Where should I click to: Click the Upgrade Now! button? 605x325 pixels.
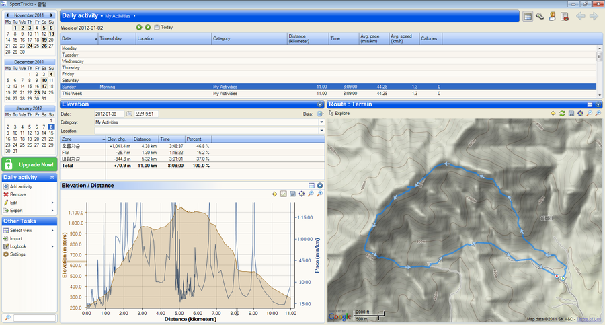(x=30, y=164)
